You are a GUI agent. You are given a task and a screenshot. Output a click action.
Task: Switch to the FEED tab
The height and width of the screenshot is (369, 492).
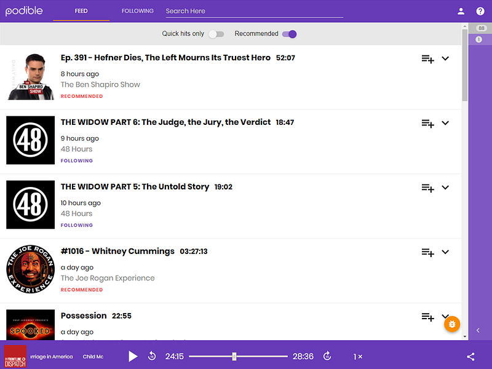coord(81,11)
